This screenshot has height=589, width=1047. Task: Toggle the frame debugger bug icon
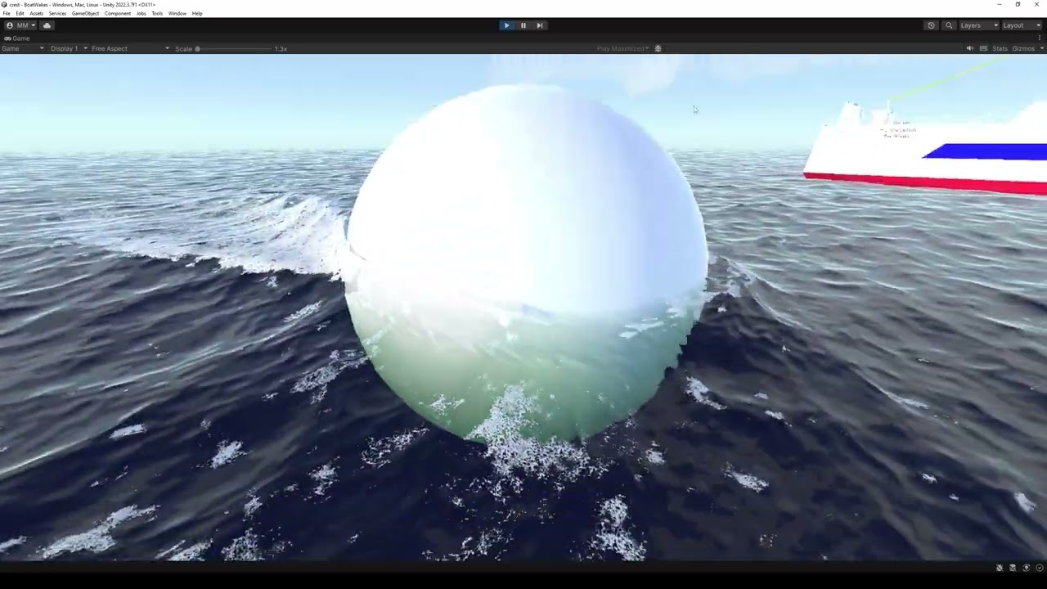click(x=658, y=48)
